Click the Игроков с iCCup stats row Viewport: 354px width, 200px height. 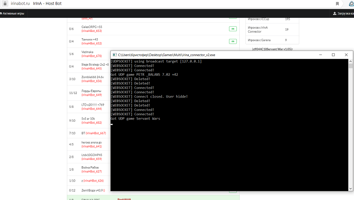point(272,19)
